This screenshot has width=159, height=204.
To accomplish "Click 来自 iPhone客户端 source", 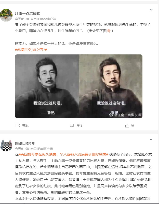I will tap(43, 19).
